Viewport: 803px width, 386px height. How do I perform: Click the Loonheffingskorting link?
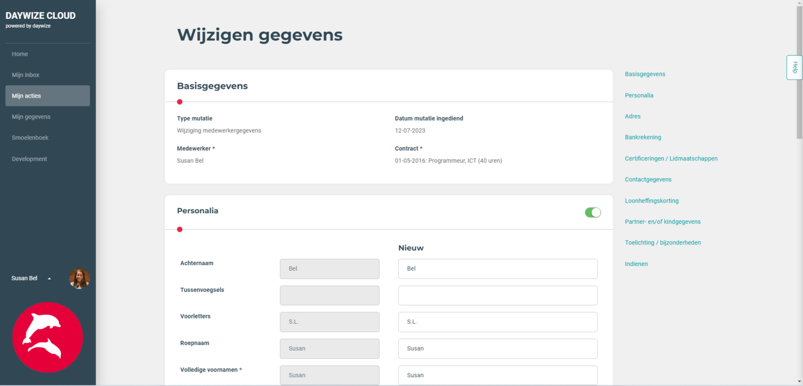(652, 201)
